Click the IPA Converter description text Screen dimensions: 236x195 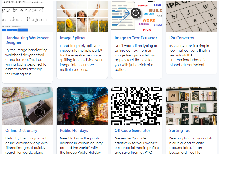[x=189, y=55]
